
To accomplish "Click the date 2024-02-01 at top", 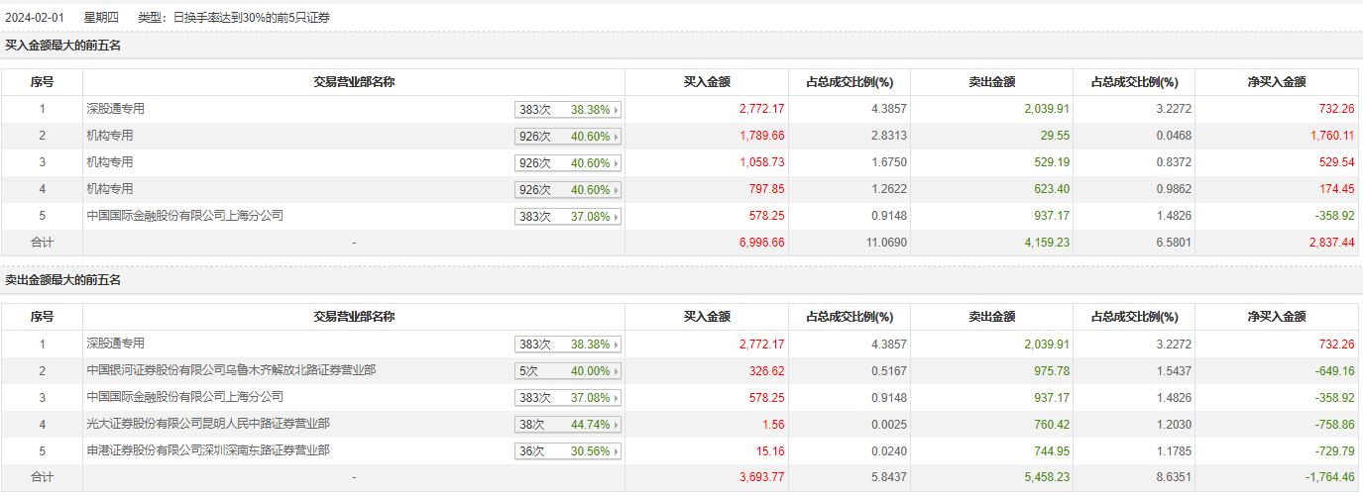I will click(33, 18).
